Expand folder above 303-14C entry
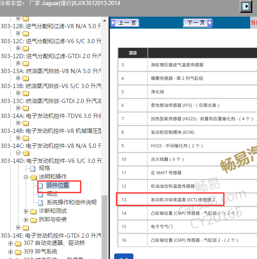This screenshot has height=259, width=257. 18,138
